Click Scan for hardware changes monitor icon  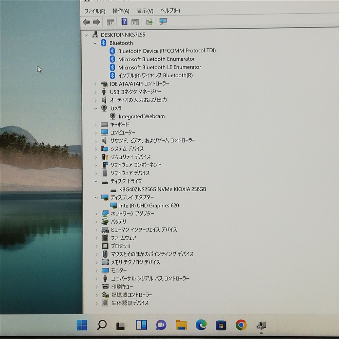click(163, 21)
